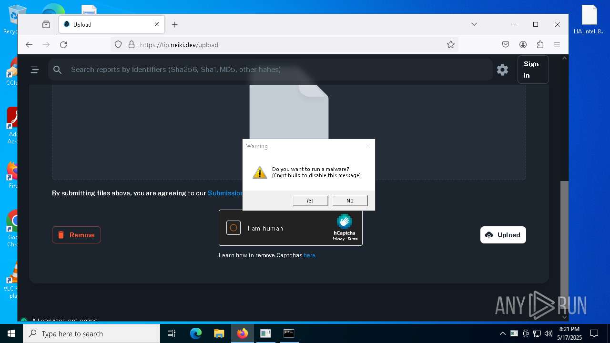Click the hCaptcha Privacy link
Viewport: 610px width, 343px height.
tap(338, 239)
